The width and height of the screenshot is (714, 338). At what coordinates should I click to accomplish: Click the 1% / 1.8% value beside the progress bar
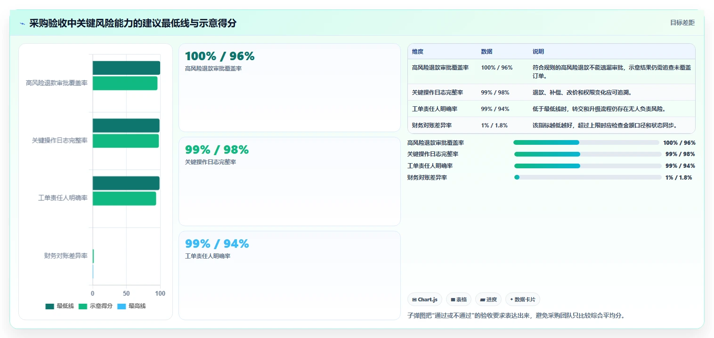click(679, 178)
